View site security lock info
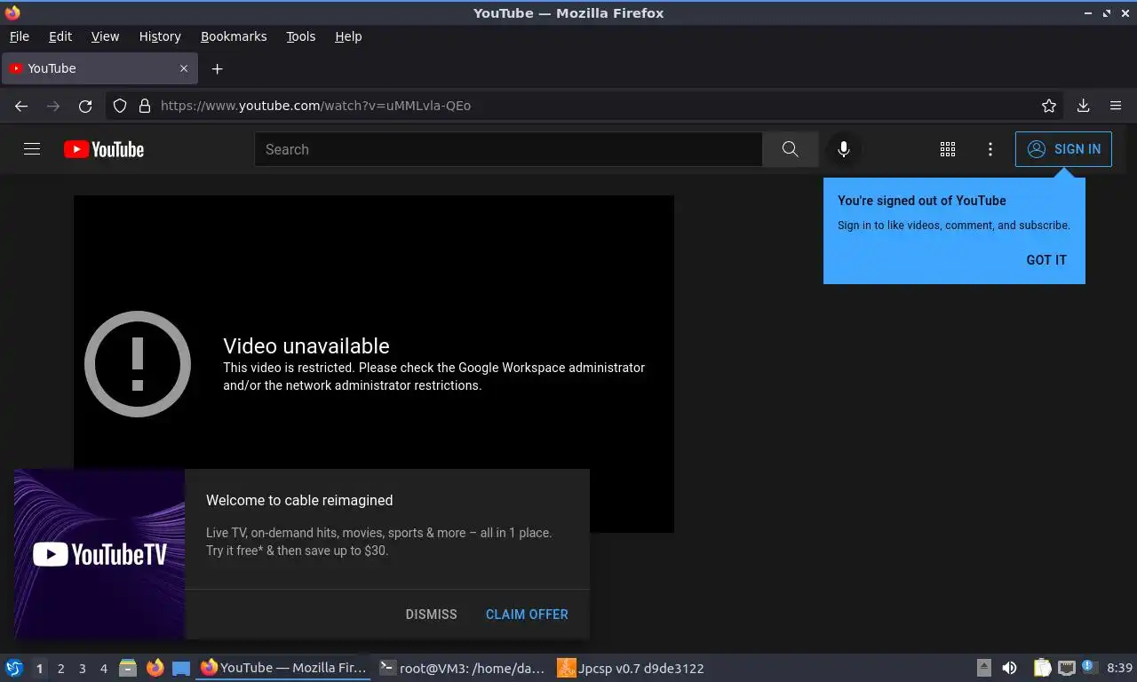Viewport: 1137px width, 682px height. tap(145, 106)
